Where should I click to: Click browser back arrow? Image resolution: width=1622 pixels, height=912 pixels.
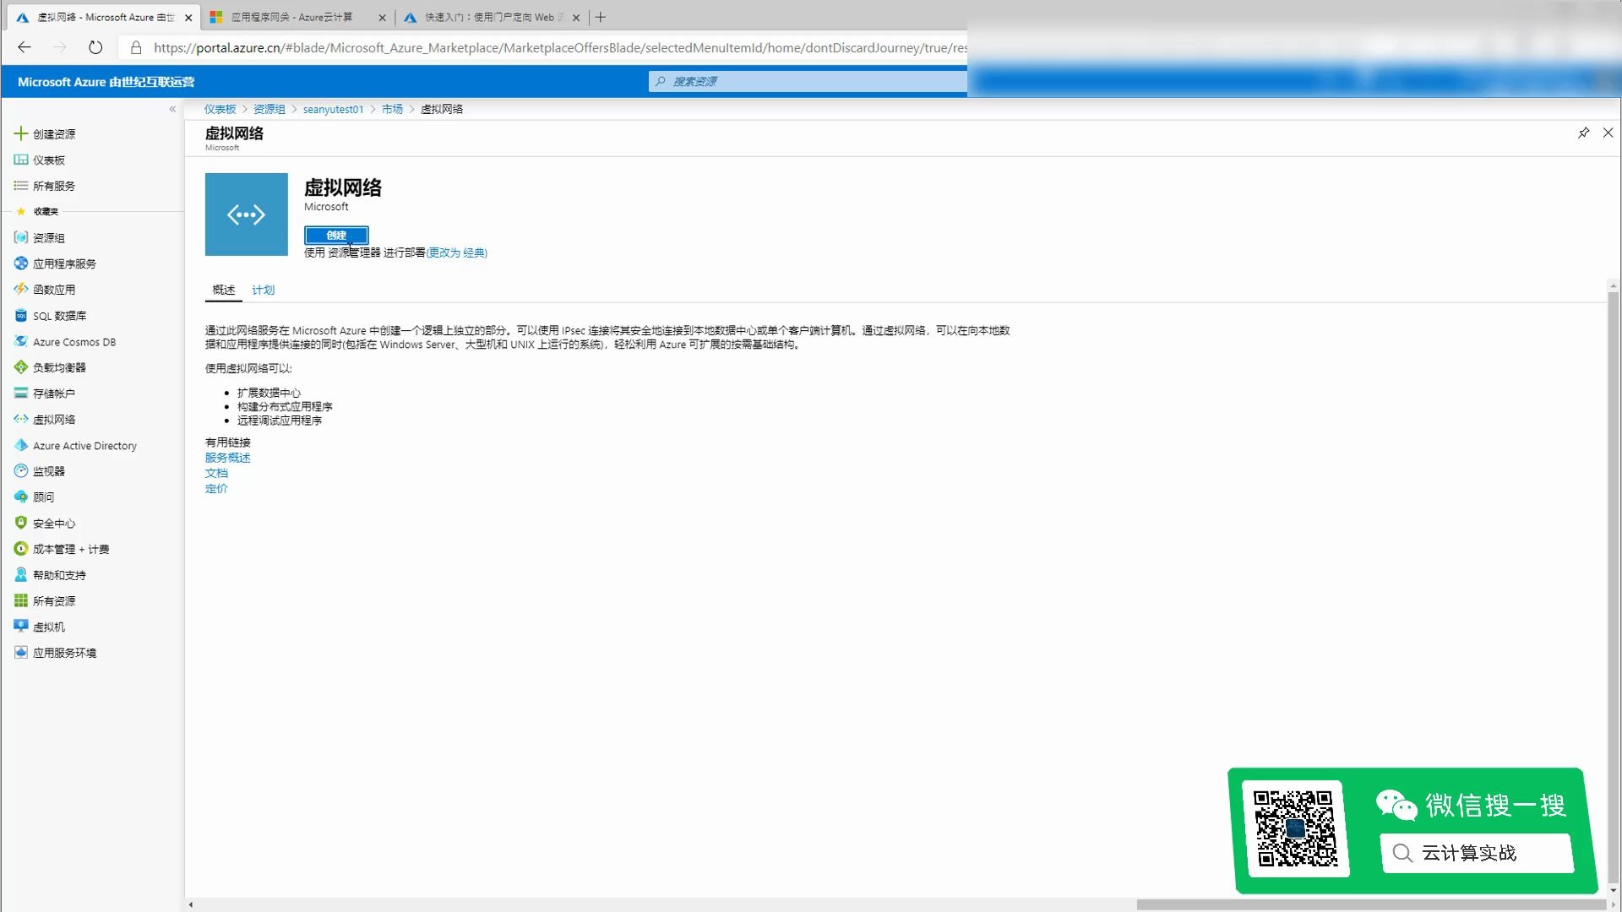[24, 47]
